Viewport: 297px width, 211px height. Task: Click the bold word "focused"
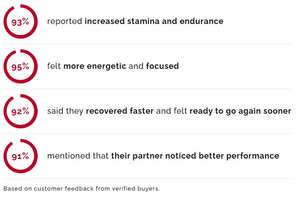[162, 66]
